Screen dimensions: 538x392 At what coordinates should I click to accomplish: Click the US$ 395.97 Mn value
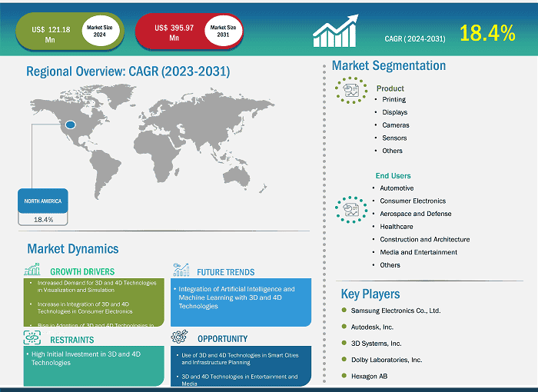coord(174,32)
